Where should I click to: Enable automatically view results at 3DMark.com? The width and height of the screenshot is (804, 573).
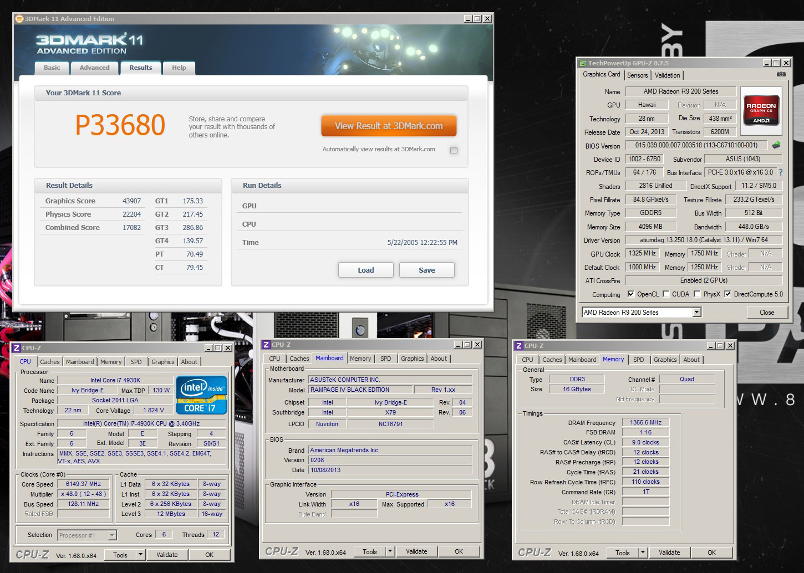coord(454,150)
